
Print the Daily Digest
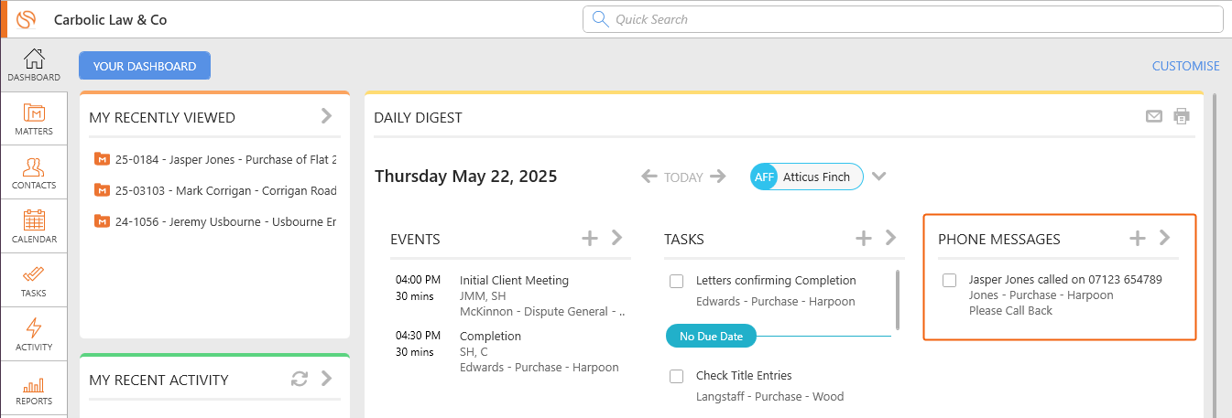click(x=1182, y=116)
